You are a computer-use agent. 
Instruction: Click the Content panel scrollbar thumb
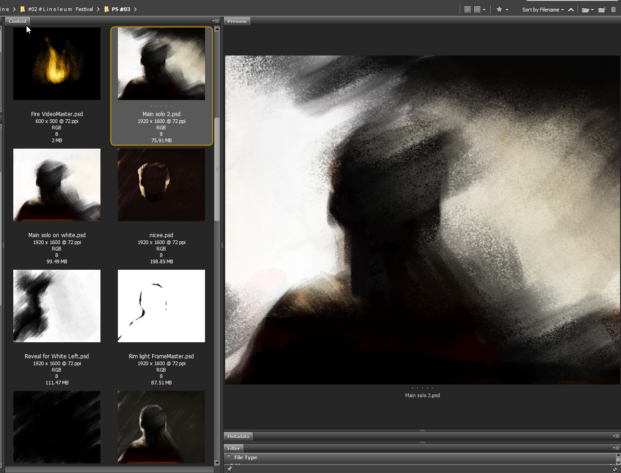pyautogui.click(x=217, y=169)
